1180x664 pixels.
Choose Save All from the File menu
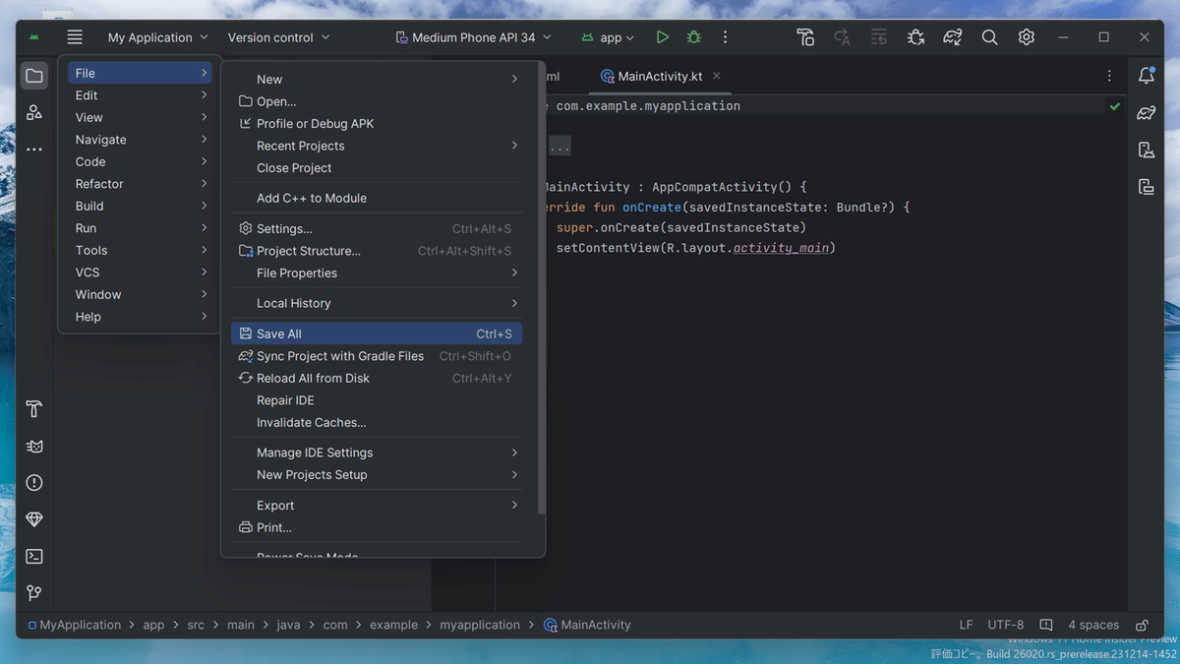pyautogui.click(x=377, y=333)
